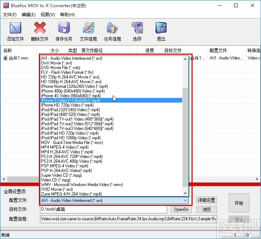
Task: Open Options (选项) tools icon
Action: point(137,28)
